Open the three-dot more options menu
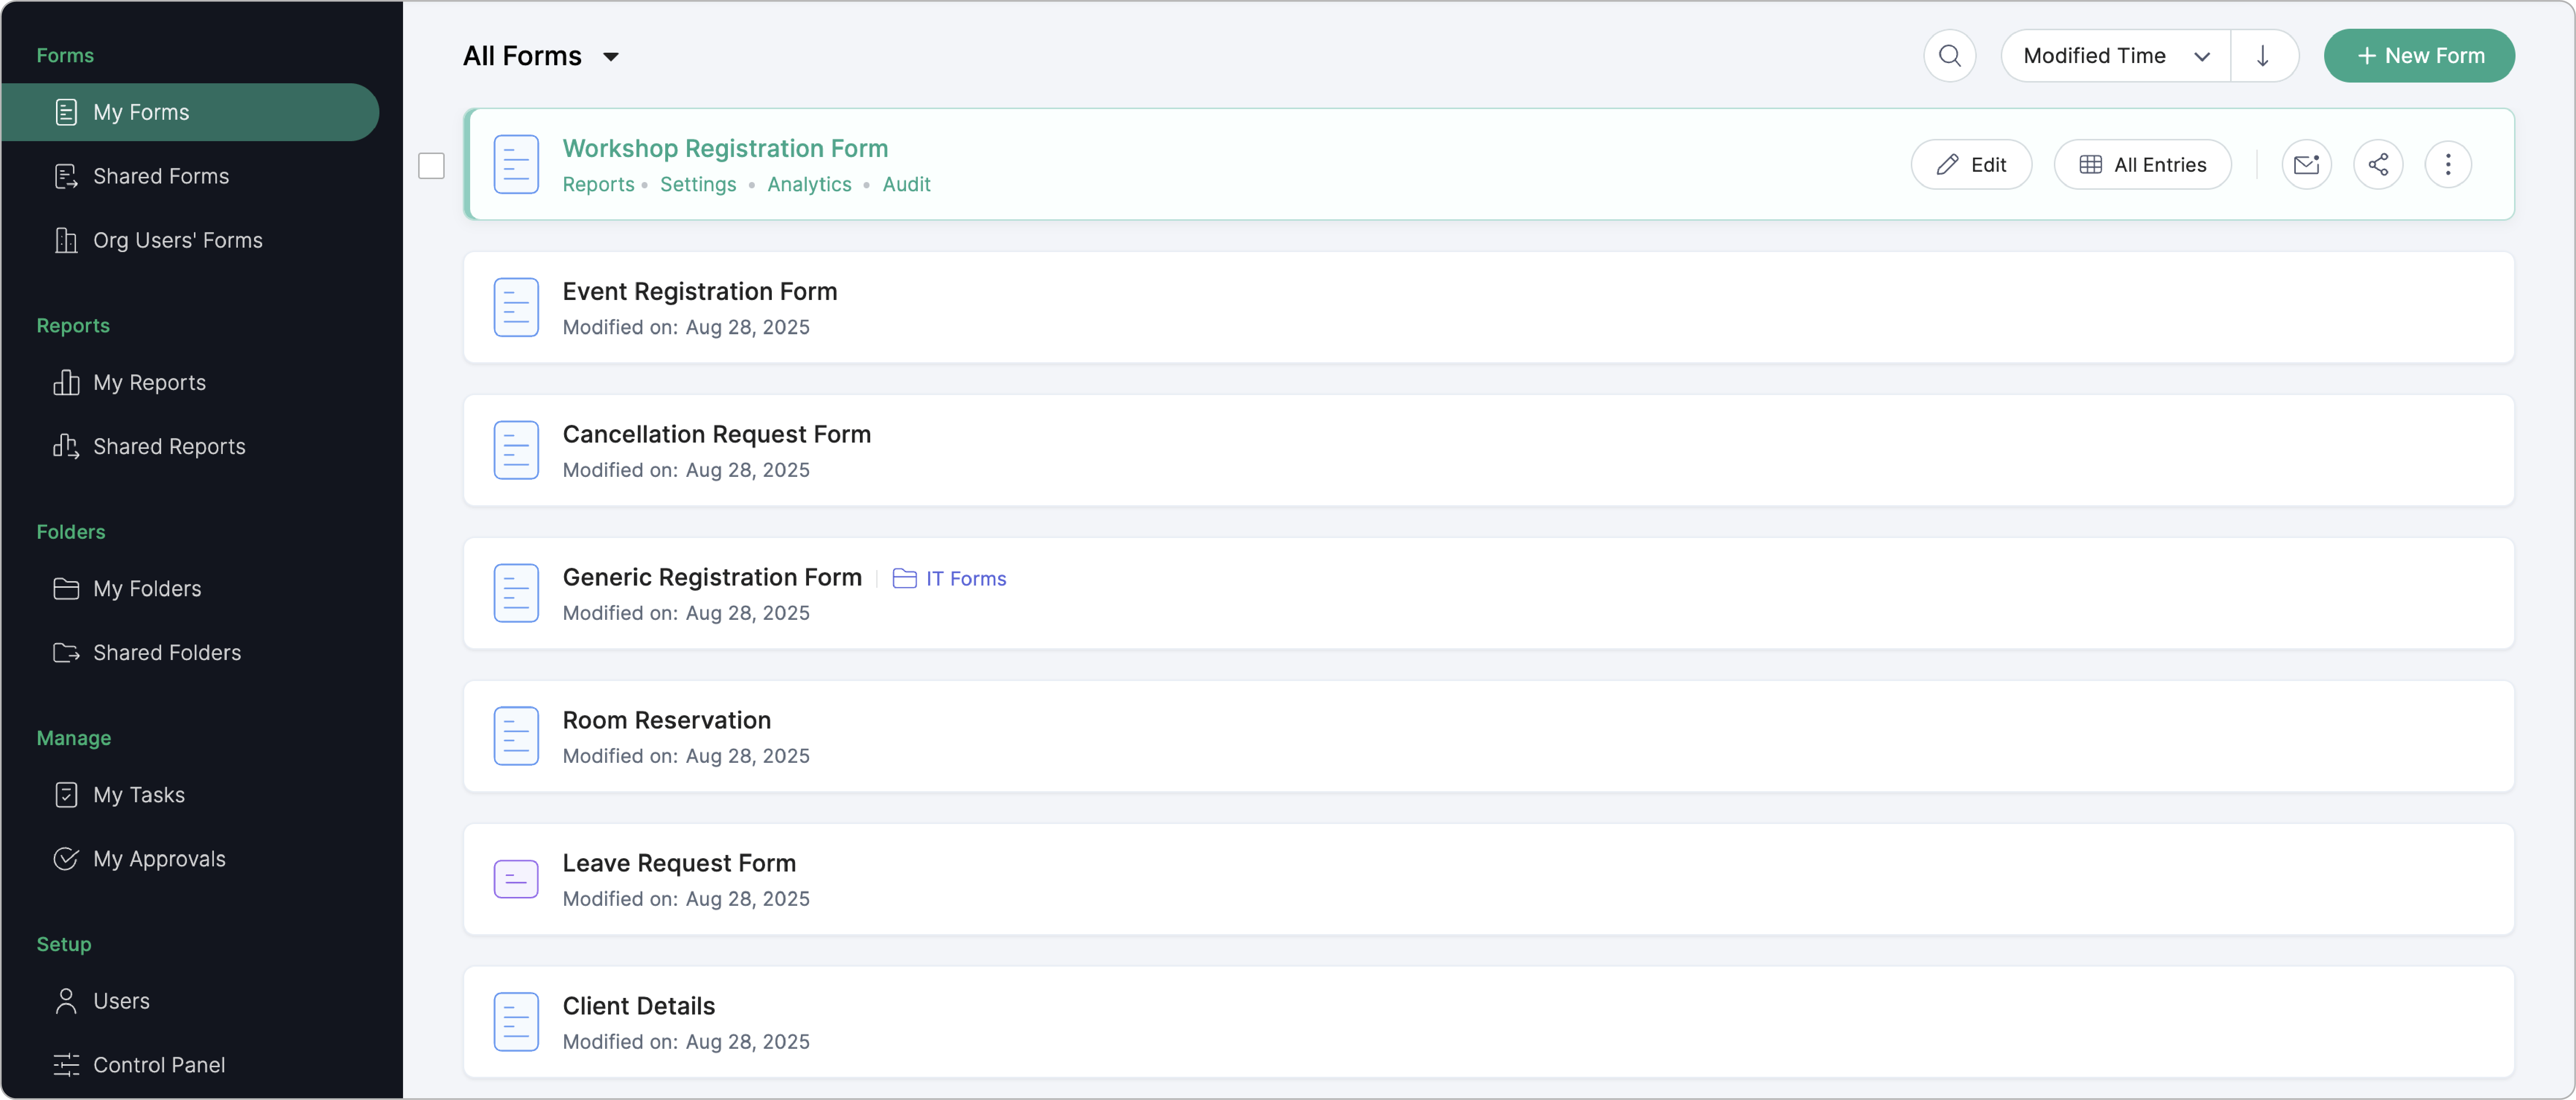This screenshot has height=1100, width=2576. [x=2448, y=165]
